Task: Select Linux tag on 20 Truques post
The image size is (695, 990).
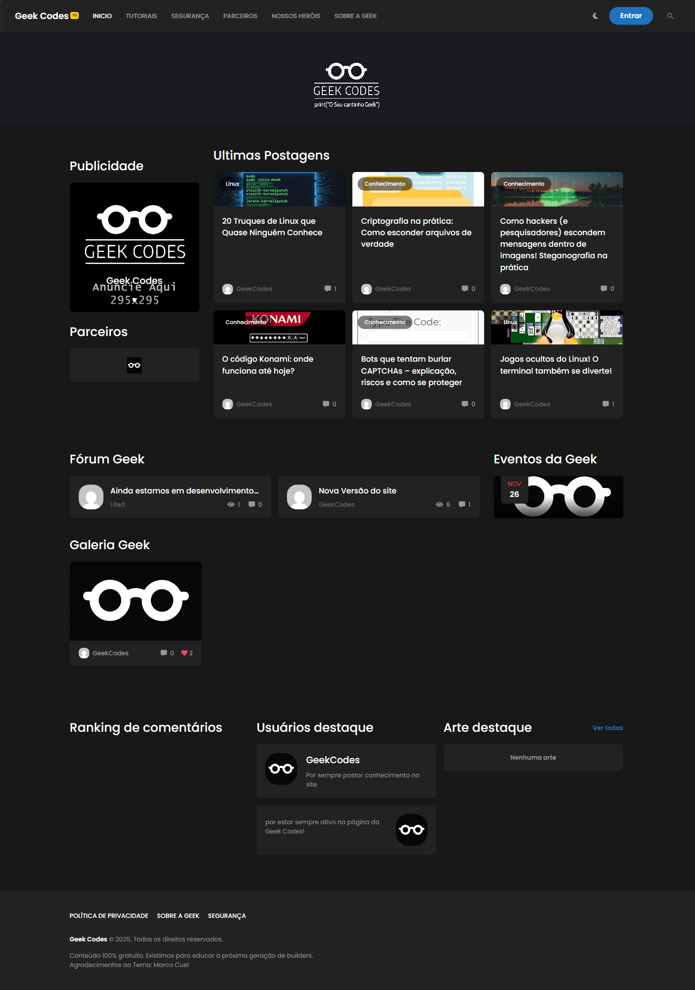Action: coord(232,184)
